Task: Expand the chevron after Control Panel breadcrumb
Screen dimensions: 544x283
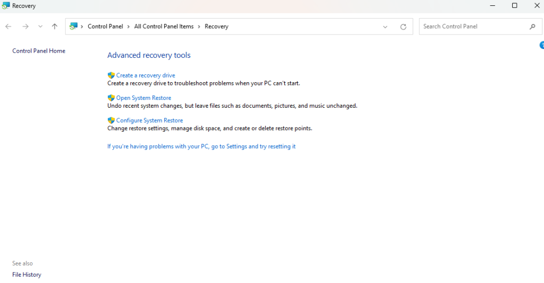Action: (129, 27)
